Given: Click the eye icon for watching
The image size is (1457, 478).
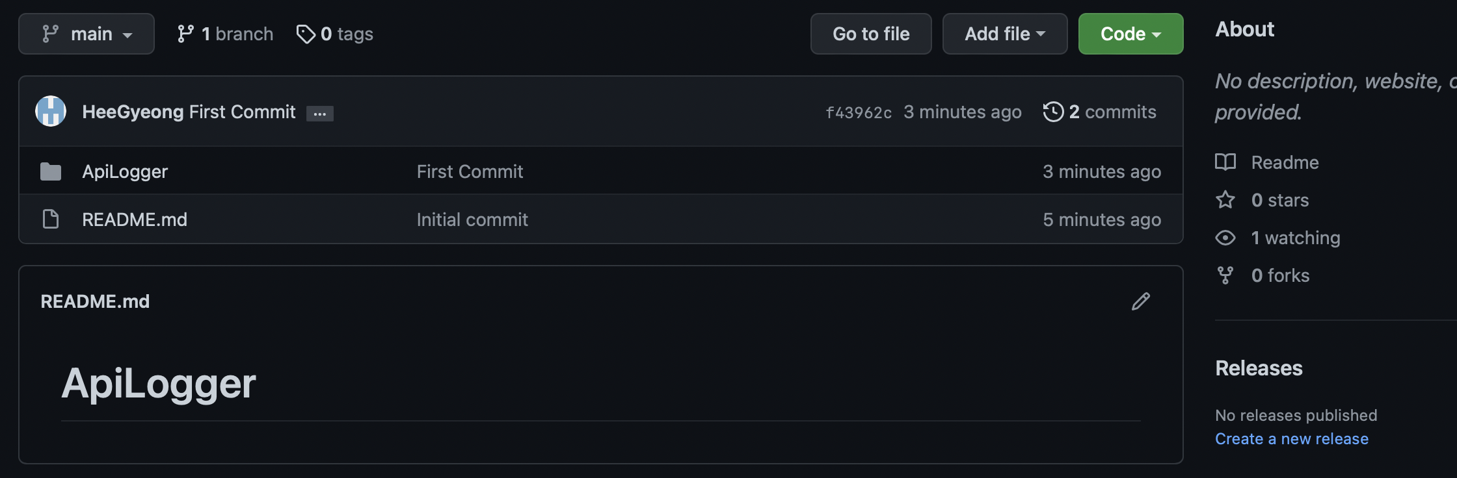Looking at the screenshot, I should 1225,238.
